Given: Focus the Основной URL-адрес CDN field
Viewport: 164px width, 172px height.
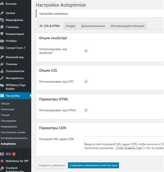Looking at the screenshot, I should tap(124, 139).
